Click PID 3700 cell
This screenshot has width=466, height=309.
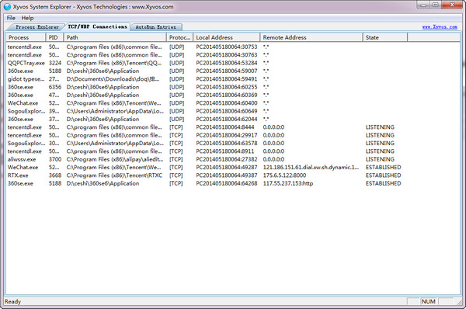click(55, 159)
